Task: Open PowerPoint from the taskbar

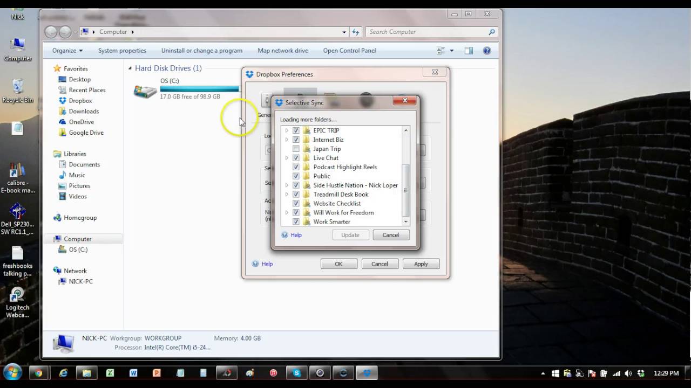Action: (x=157, y=373)
